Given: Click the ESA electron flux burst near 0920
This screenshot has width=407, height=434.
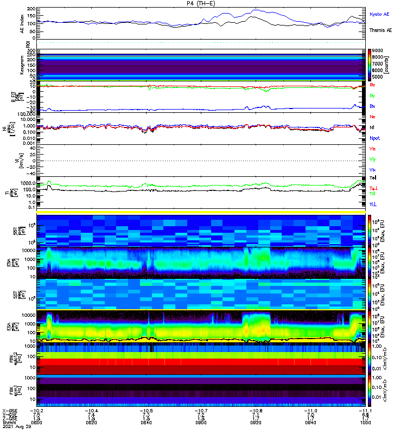Looking at the screenshot, I should (x=256, y=327).
